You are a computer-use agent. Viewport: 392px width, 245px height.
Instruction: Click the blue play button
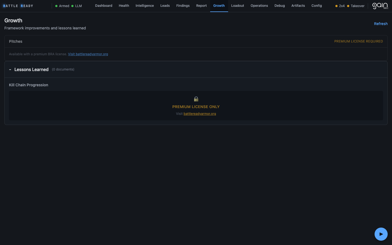(381, 234)
